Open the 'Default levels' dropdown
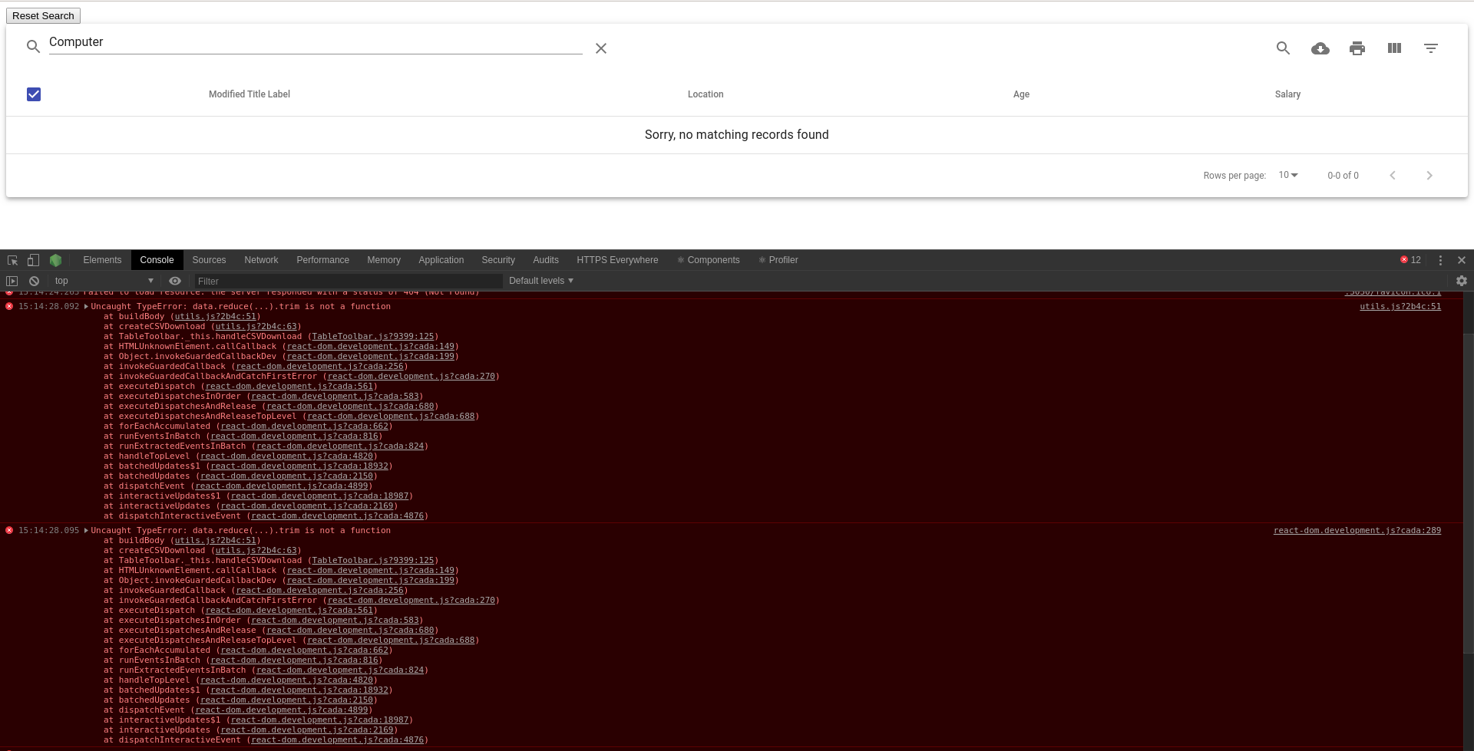Screen dimensions: 1474x751 point(540,281)
